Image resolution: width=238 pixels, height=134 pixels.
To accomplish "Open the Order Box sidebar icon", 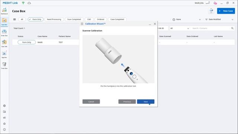I will (x=4, y=33).
